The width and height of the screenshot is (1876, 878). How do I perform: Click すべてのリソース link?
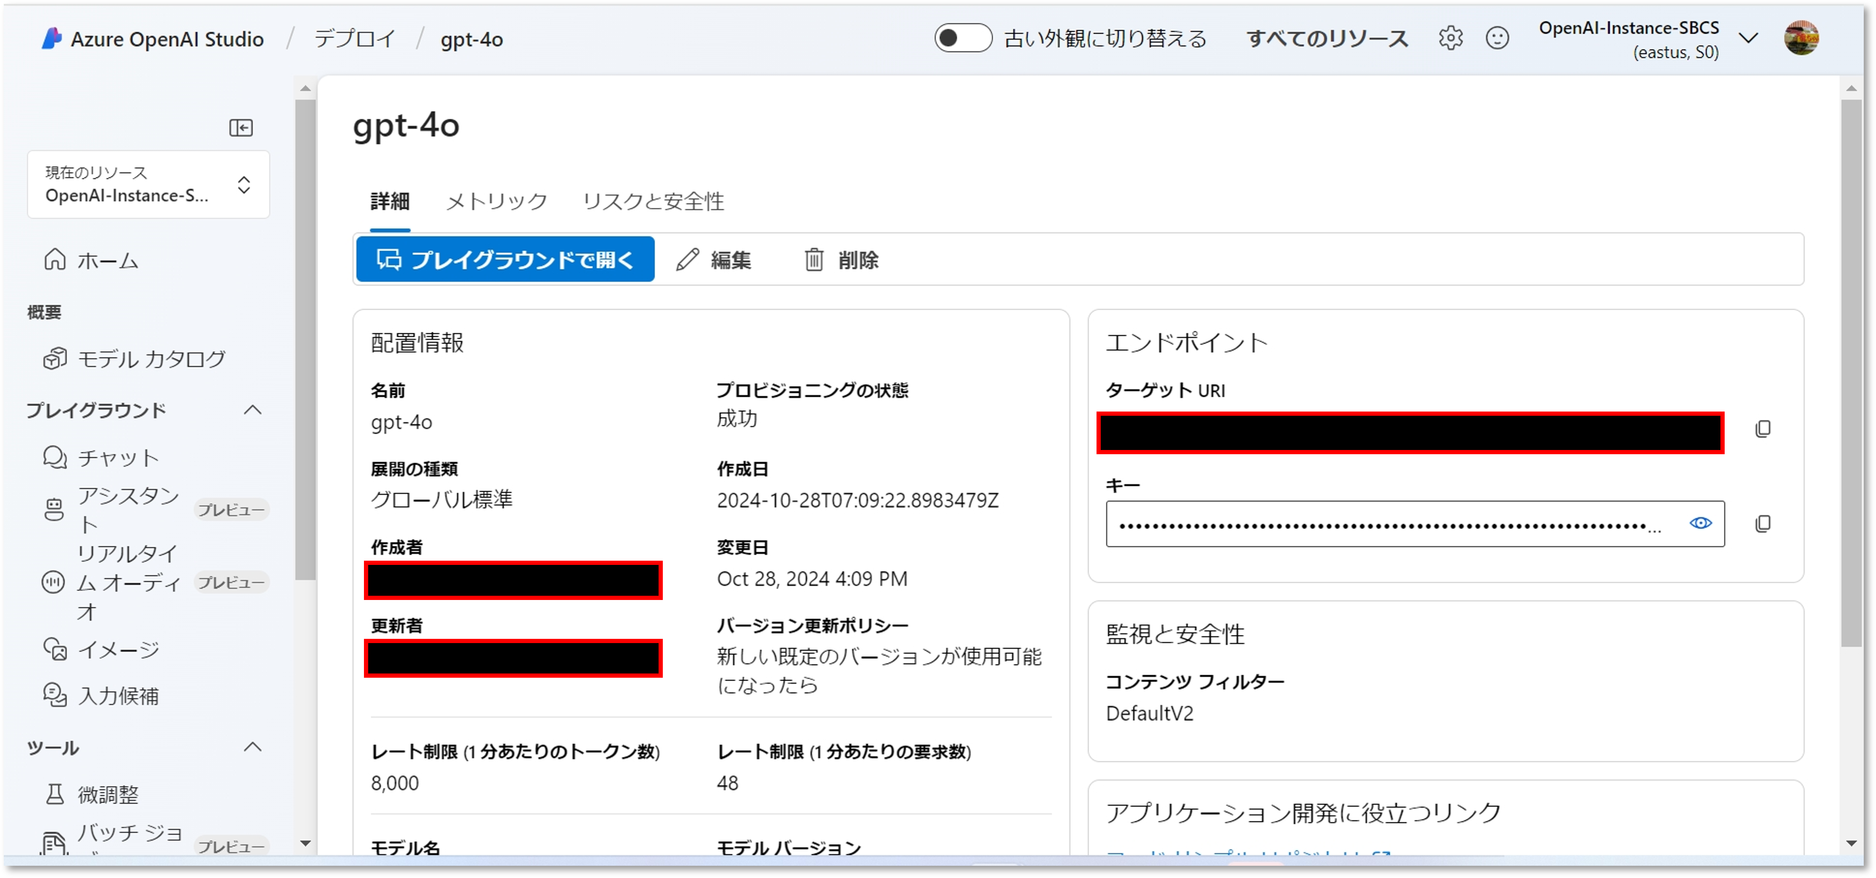pos(1327,38)
